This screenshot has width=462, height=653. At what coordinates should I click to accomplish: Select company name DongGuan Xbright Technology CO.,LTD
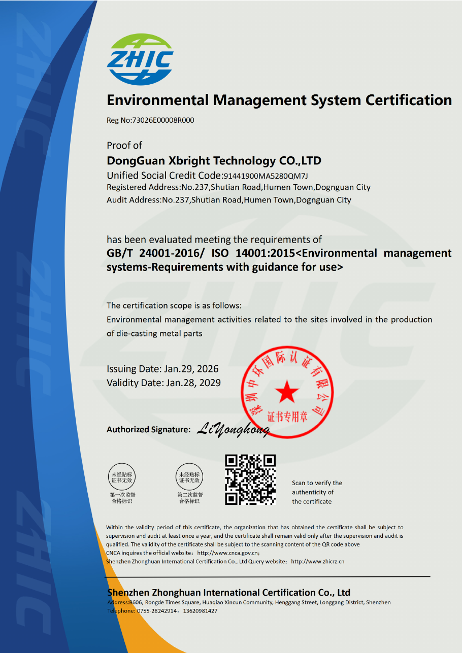click(214, 161)
